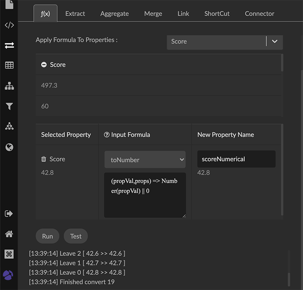Click the globe sidebar icon
This screenshot has height=290, width=303.
coord(9,147)
